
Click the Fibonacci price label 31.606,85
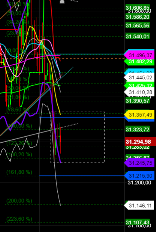pyautogui.click(x=138, y=7)
